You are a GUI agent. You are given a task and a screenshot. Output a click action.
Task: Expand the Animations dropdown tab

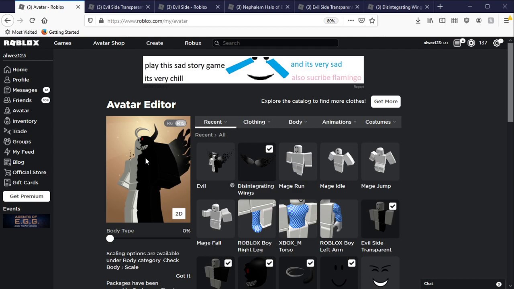[339, 122]
